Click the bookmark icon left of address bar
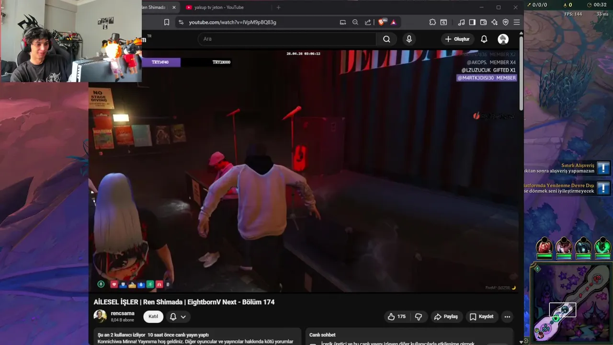613x345 pixels. tap(167, 22)
